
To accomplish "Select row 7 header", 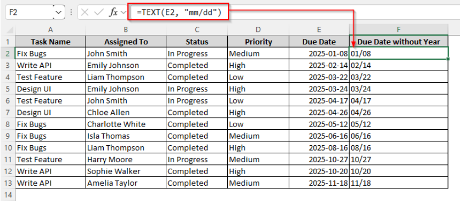I will 8,112.
